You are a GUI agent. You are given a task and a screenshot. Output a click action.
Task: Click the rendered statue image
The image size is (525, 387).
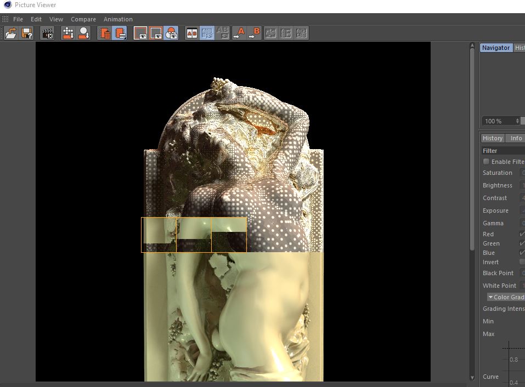pos(233,212)
